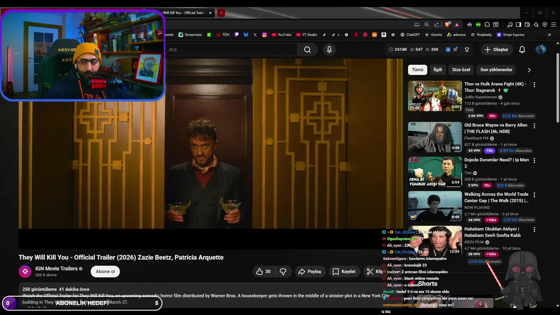Click the 247.6K vidIQ stat

tap(398, 49)
